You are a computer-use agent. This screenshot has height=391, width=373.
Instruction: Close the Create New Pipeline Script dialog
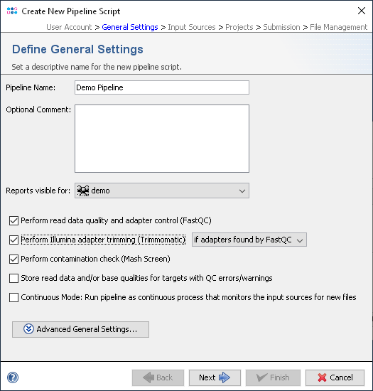point(362,11)
